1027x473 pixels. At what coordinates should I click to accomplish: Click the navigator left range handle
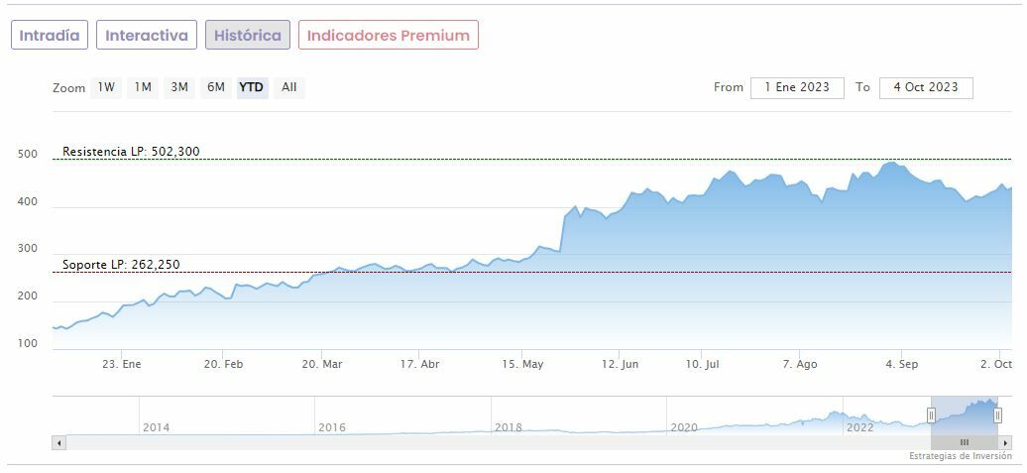pyautogui.click(x=931, y=415)
